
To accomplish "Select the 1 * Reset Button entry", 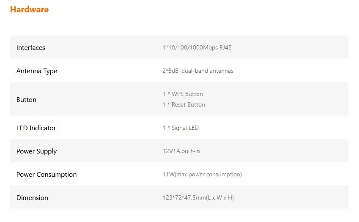I will click(x=184, y=105).
